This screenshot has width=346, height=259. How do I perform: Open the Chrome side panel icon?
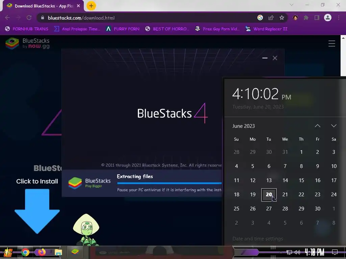coord(317,18)
